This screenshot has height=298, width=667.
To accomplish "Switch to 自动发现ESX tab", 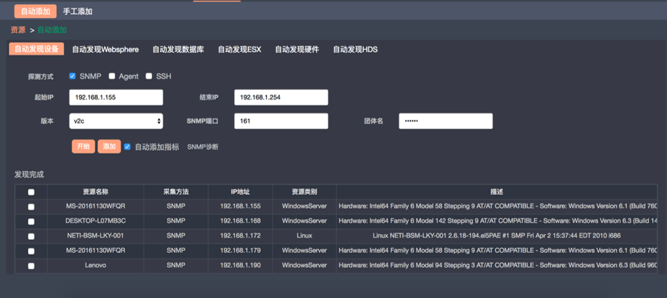I will (x=239, y=49).
